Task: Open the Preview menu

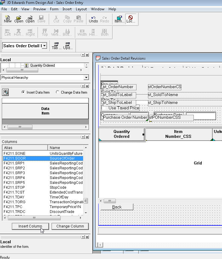Action: point(39,9)
